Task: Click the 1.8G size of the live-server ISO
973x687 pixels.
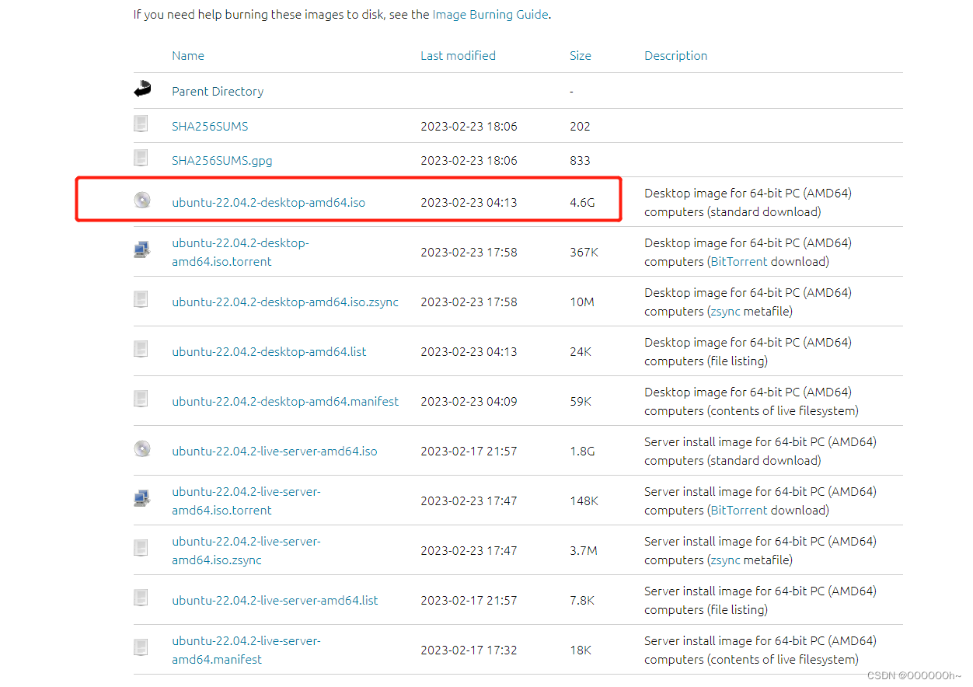Action: pos(582,452)
